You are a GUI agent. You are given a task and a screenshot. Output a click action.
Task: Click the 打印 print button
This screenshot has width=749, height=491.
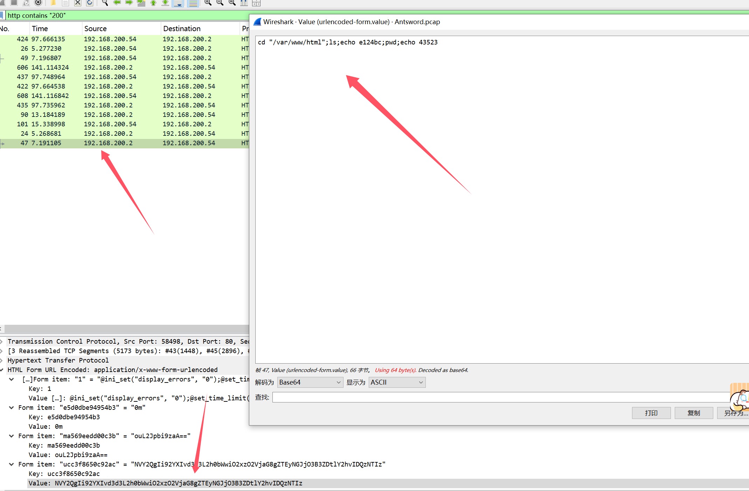tap(651, 413)
